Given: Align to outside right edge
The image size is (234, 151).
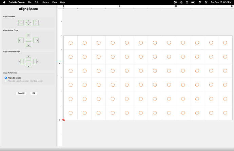Looking at the screenshot, I should (36, 62).
